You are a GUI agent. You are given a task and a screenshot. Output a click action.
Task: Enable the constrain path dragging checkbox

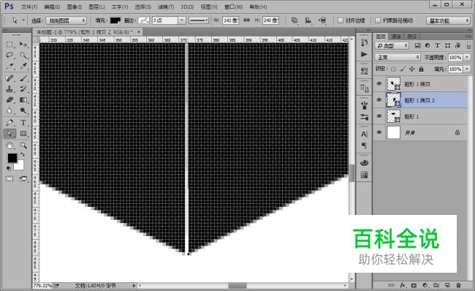(x=378, y=20)
